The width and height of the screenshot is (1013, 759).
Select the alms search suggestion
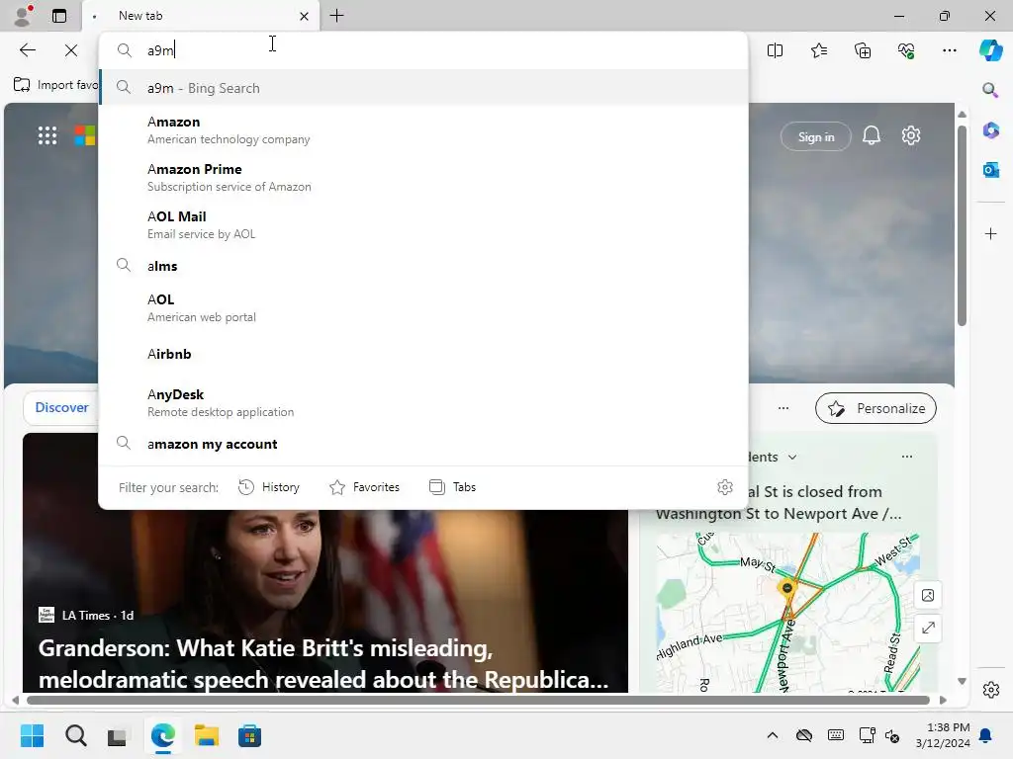423,266
